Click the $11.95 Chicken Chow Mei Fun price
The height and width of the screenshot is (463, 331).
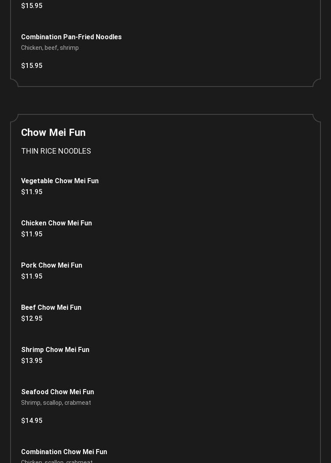32,234
